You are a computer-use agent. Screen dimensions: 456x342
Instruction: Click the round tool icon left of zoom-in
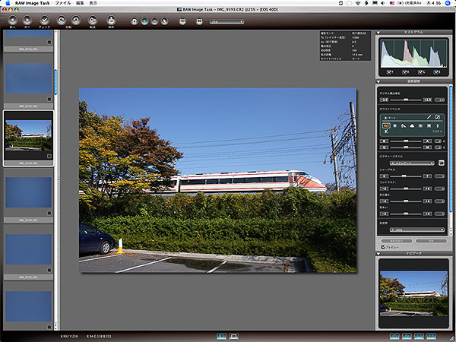(x=134, y=21)
